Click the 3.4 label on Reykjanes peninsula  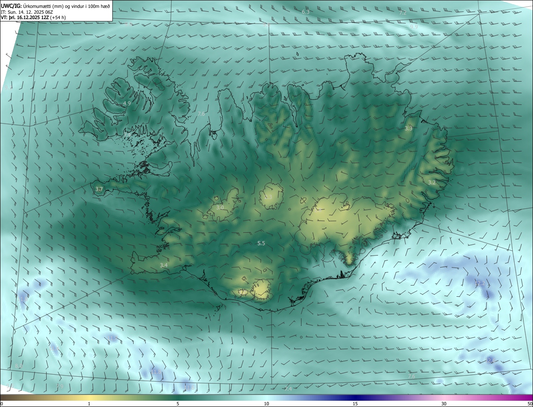pyautogui.click(x=164, y=265)
